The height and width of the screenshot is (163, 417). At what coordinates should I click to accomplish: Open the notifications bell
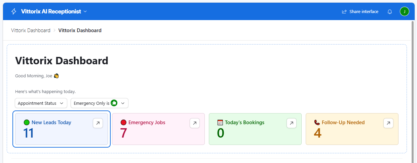click(x=390, y=12)
